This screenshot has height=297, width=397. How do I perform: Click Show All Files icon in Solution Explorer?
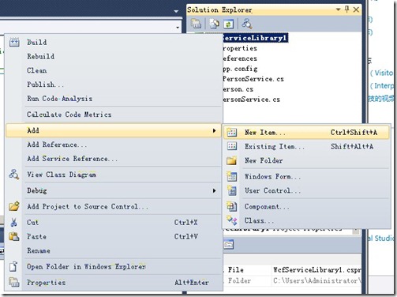tap(215, 24)
